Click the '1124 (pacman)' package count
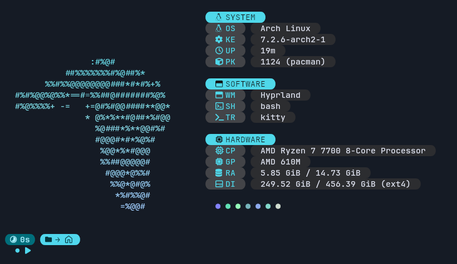 (x=293, y=62)
